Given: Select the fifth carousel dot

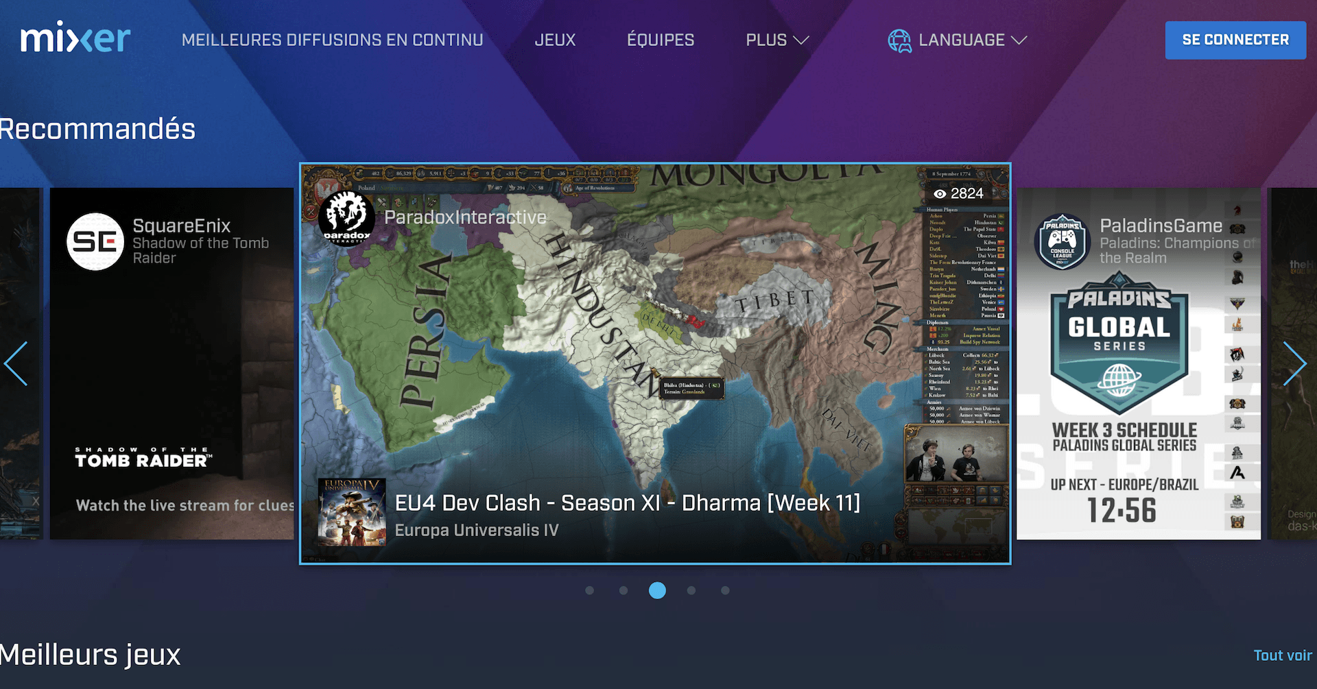Looking at the screenshot, I should pos(725,590).
